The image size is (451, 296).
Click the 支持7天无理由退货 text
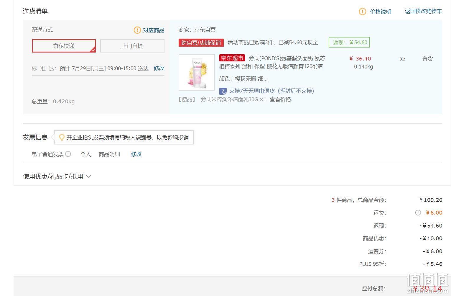(271, 91)
